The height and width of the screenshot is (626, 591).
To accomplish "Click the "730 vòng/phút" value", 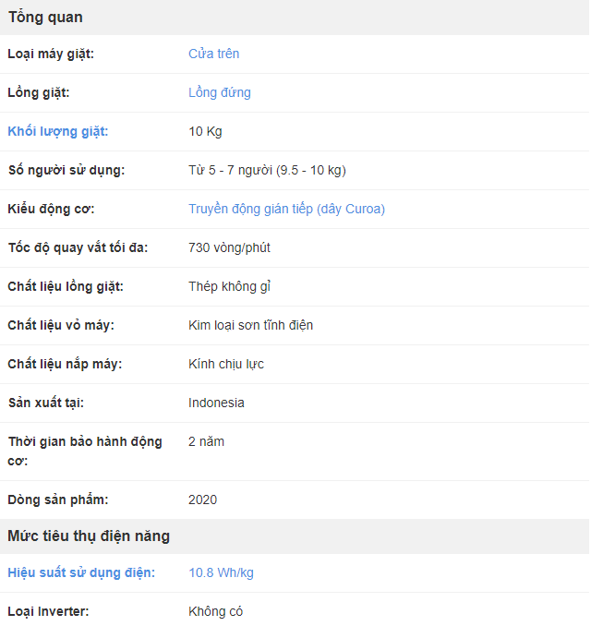I will (229, 247).
